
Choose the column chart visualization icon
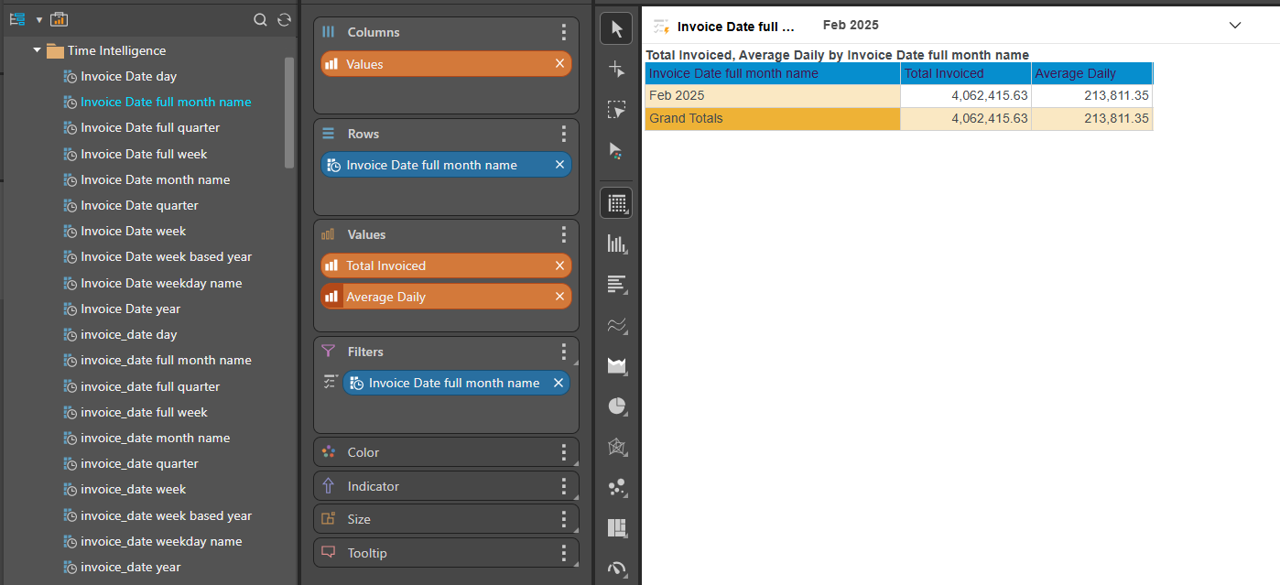click(x=616, y=244)
